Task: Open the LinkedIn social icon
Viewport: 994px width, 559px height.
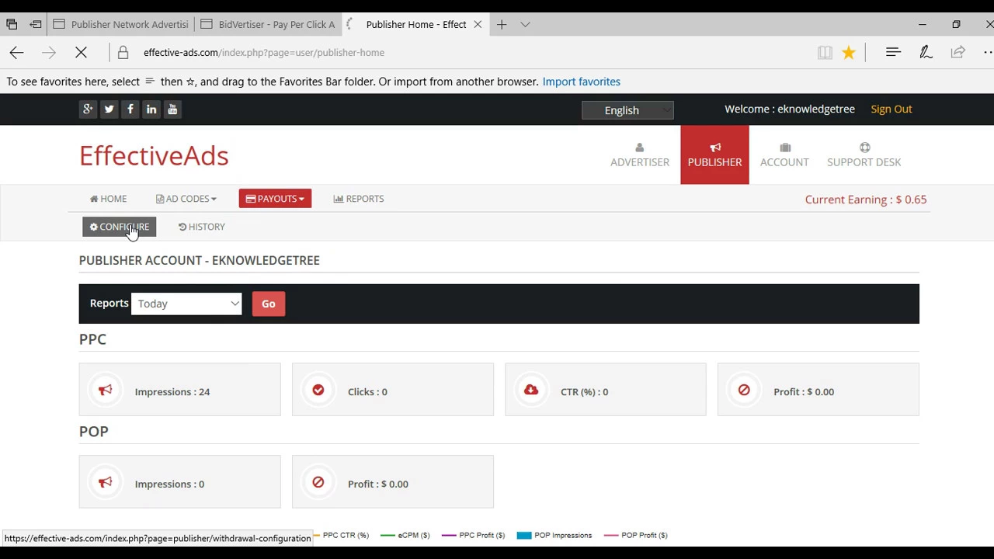Action: pyautogui.click(x=151, y=109)
